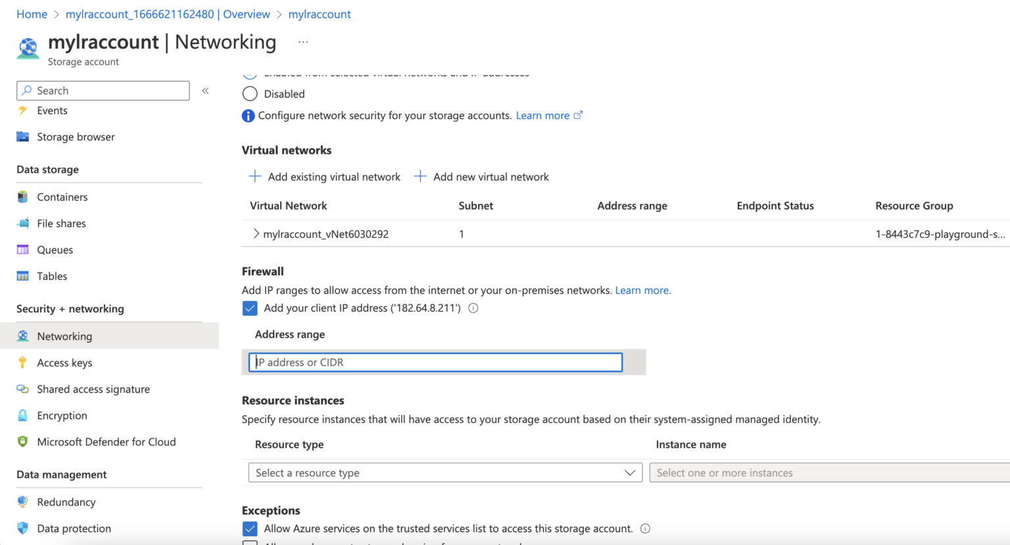
Task: Uncheck 'Add your client IP address'
Action: tap(250, 308)
